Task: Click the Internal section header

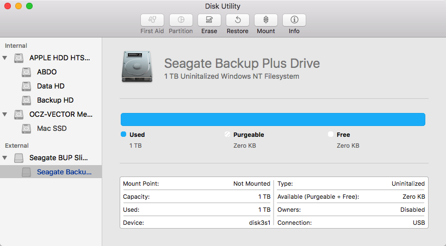Action: point(16,46)
